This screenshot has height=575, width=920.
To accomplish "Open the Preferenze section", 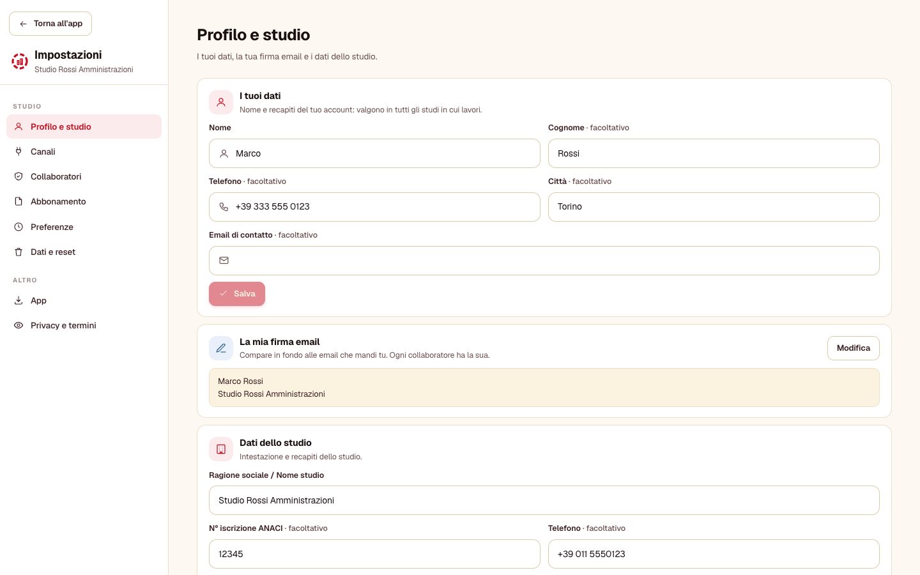I will [84, 227].
